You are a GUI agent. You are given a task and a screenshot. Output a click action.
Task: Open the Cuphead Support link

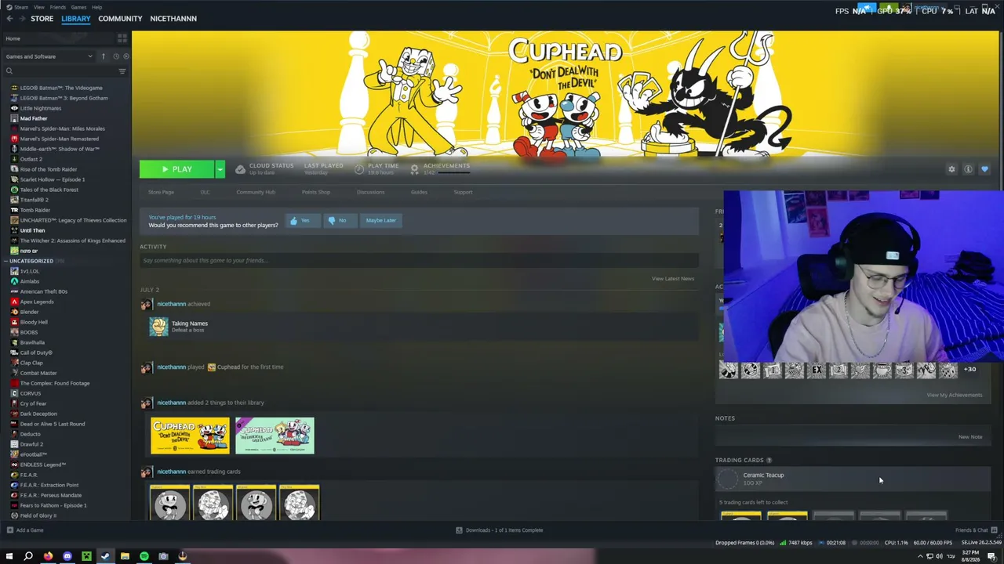(463, 192)
